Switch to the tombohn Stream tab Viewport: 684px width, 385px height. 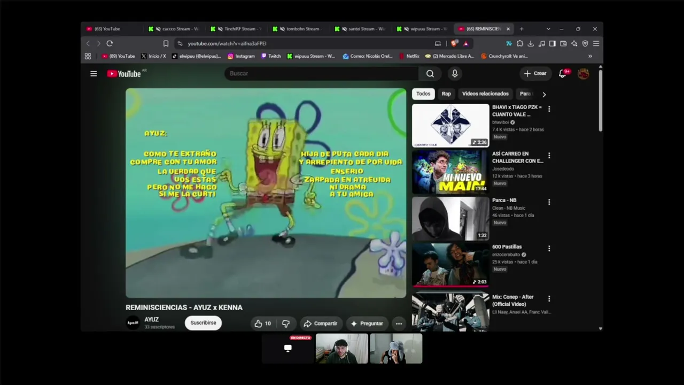(x=298, y=29)
